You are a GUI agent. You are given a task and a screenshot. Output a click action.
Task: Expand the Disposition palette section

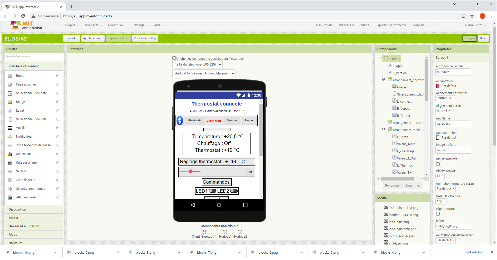tap(34, 209)
